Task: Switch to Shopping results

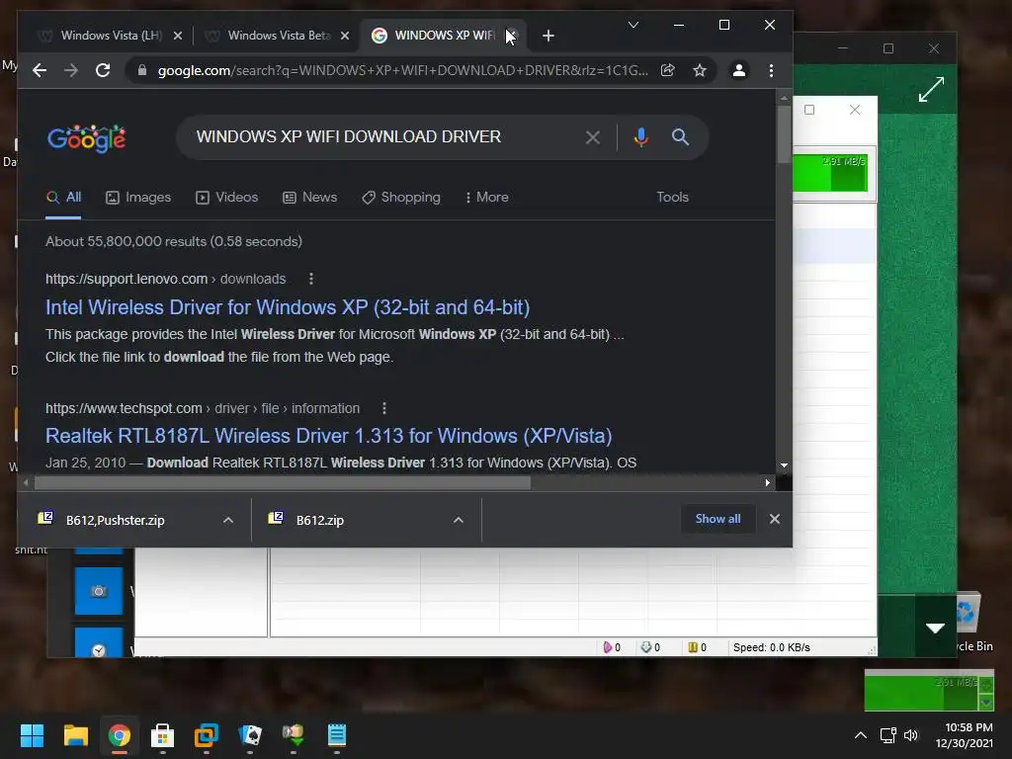Action: point(401,197)
